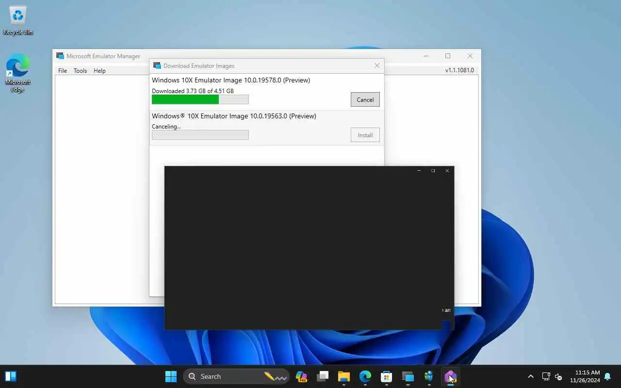Close the Microsoft Emulator Manager window
This screenshot has width=621, height=388.
point(470,56)
